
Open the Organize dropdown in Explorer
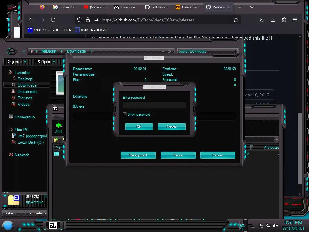(17, 62)
